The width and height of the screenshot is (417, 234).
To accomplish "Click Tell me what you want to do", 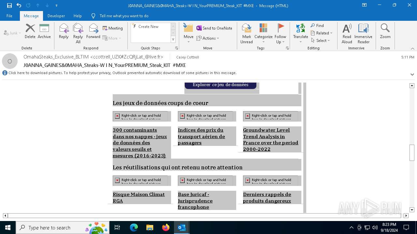I will [x=124, y=16].
